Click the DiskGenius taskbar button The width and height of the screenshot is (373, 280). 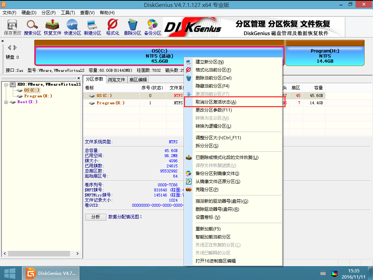[x=51, y=273]
